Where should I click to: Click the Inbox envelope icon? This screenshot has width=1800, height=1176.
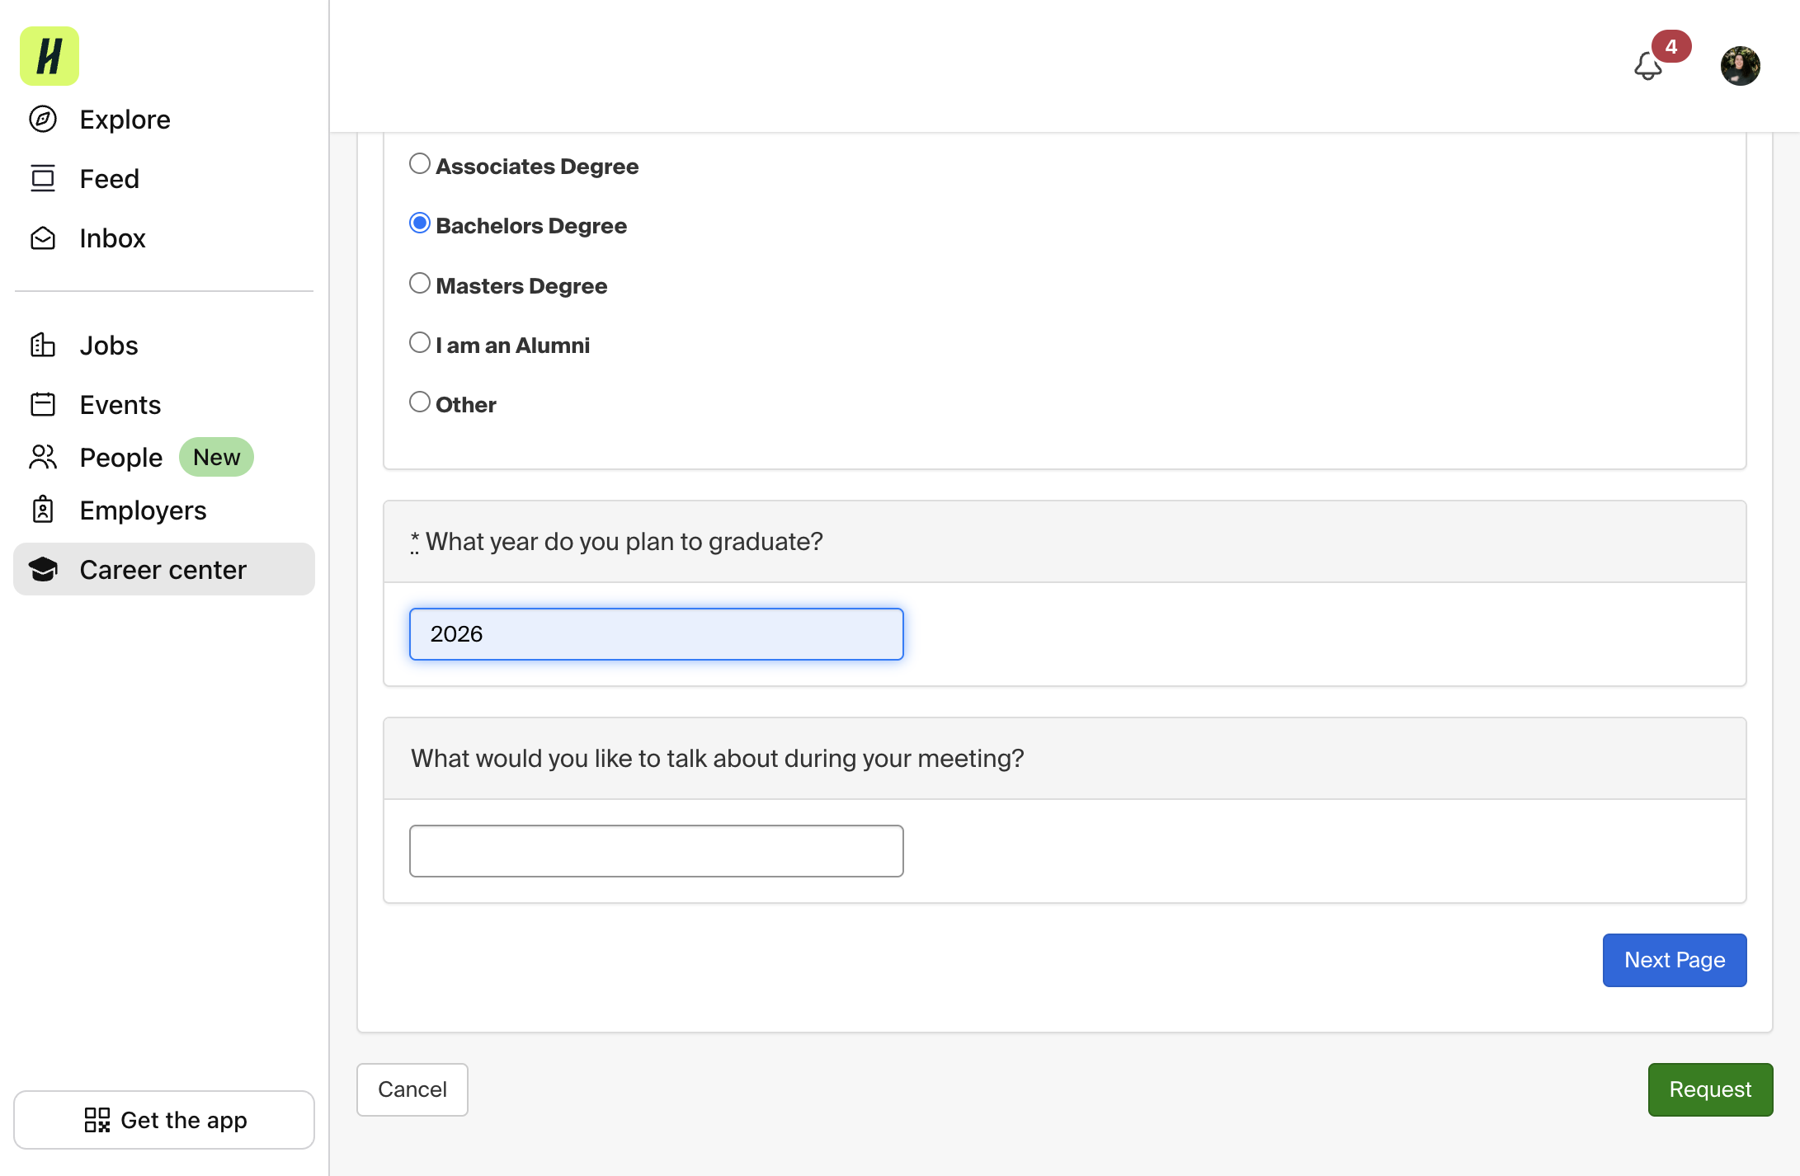point(43,238)
